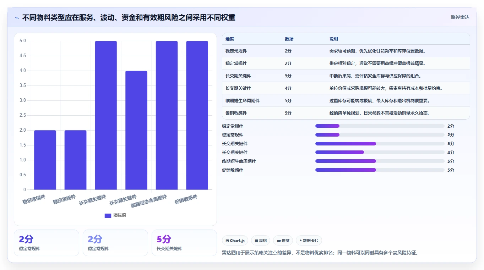Image resolution: width=484 pixels, height=270 pixels.
Task: Select the 表格 chip
Action: (261, 241)
